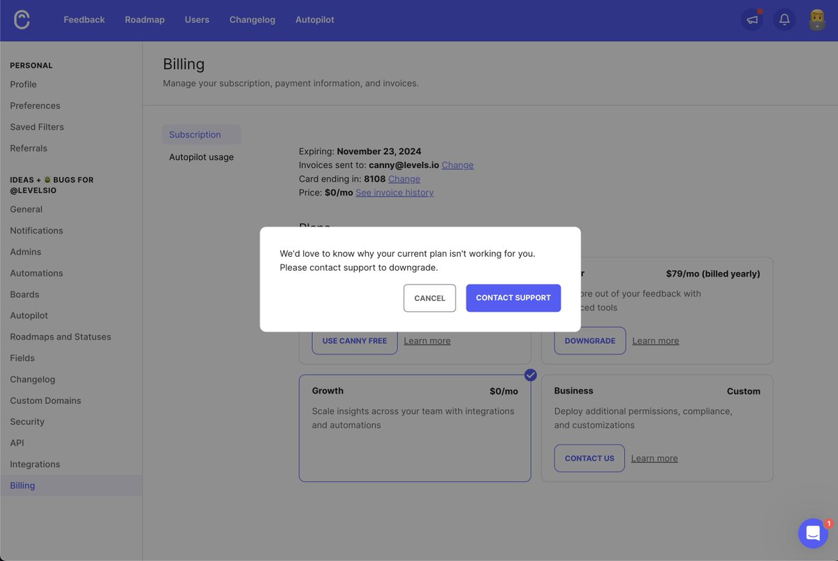Click the Growth plan $0/mo price
Image resolution: width=838 pixels, height=561 pixels.
point(503,391)
